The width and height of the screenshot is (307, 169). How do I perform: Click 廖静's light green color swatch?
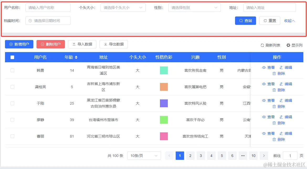tap(164, 120)
